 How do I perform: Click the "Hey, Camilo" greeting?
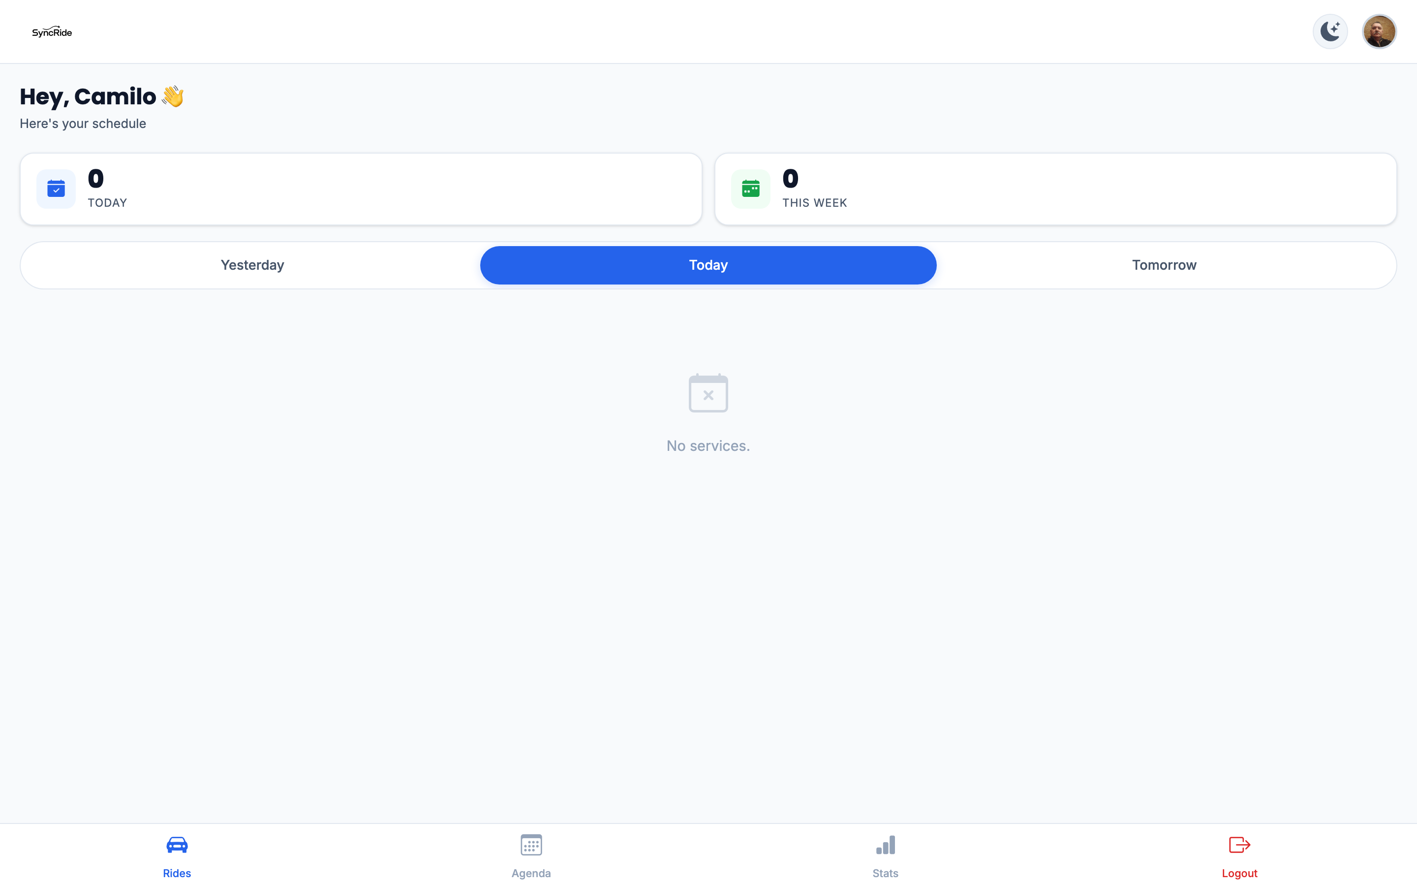[x=102, y=96]
